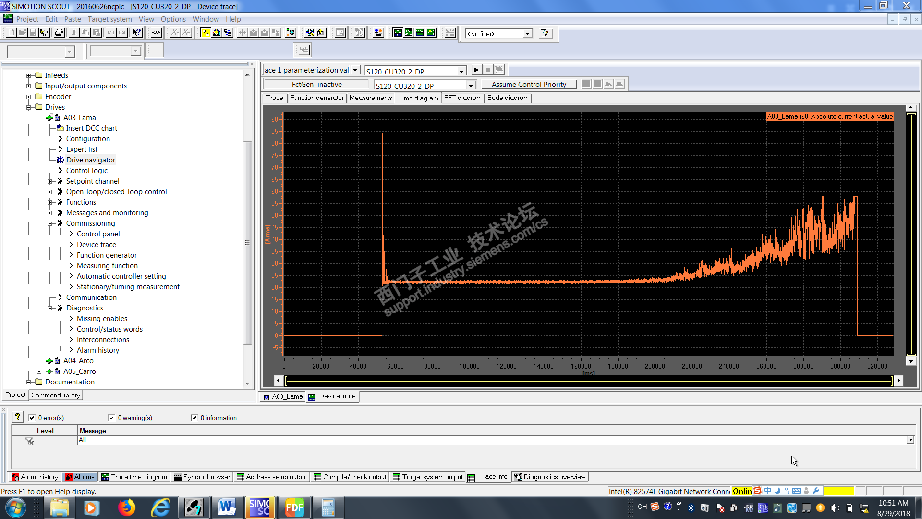
Task: Toggle the 0 error(s) checkbox
Action: click(32, 418)
